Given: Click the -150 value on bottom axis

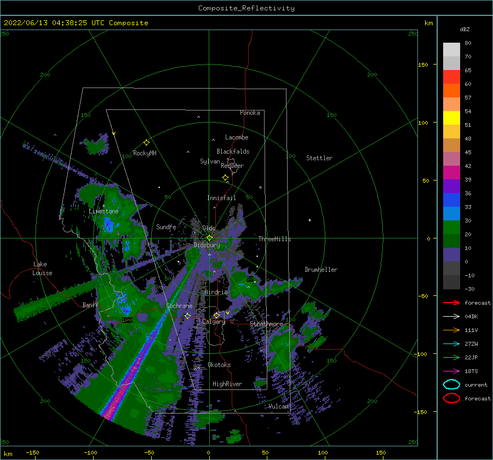Looking at the screenshot, I should [32, 452].
